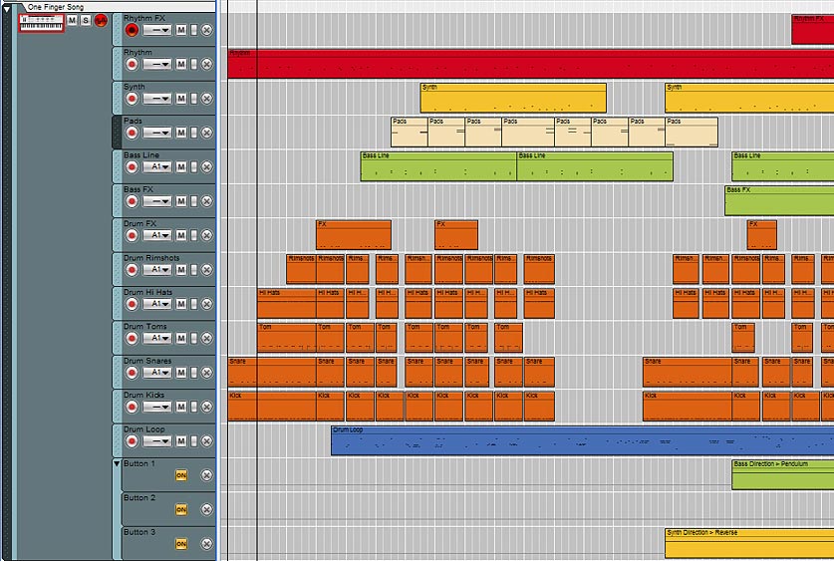
Task: Delete the Drum Loop lane with X
Action: click(207, 440)
